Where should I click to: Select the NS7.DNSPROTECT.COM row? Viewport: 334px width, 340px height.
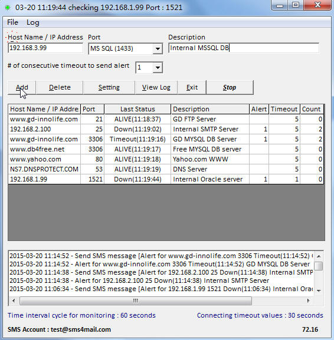click(x=166, y=169)
